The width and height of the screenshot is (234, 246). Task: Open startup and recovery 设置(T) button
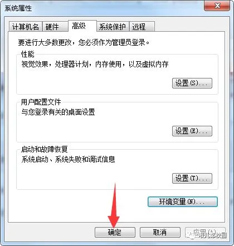click(192, 179)
